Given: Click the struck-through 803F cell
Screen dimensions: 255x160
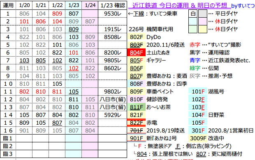Looking at the screenshot, I should [x=136, y=45].
